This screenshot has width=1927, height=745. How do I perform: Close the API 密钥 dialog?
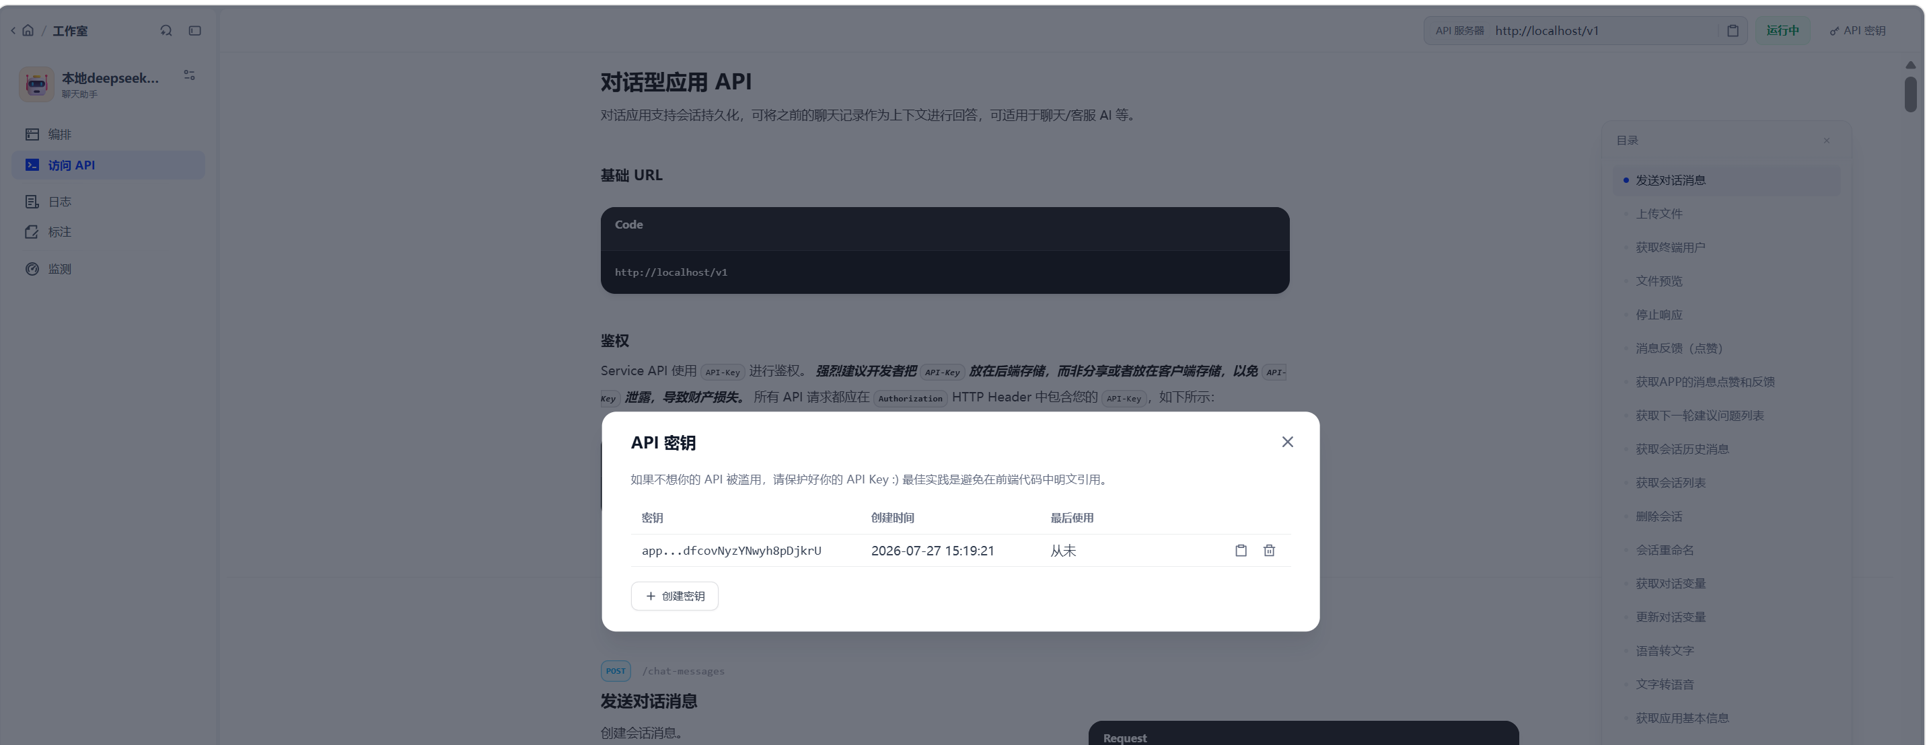pos(1287,442)
